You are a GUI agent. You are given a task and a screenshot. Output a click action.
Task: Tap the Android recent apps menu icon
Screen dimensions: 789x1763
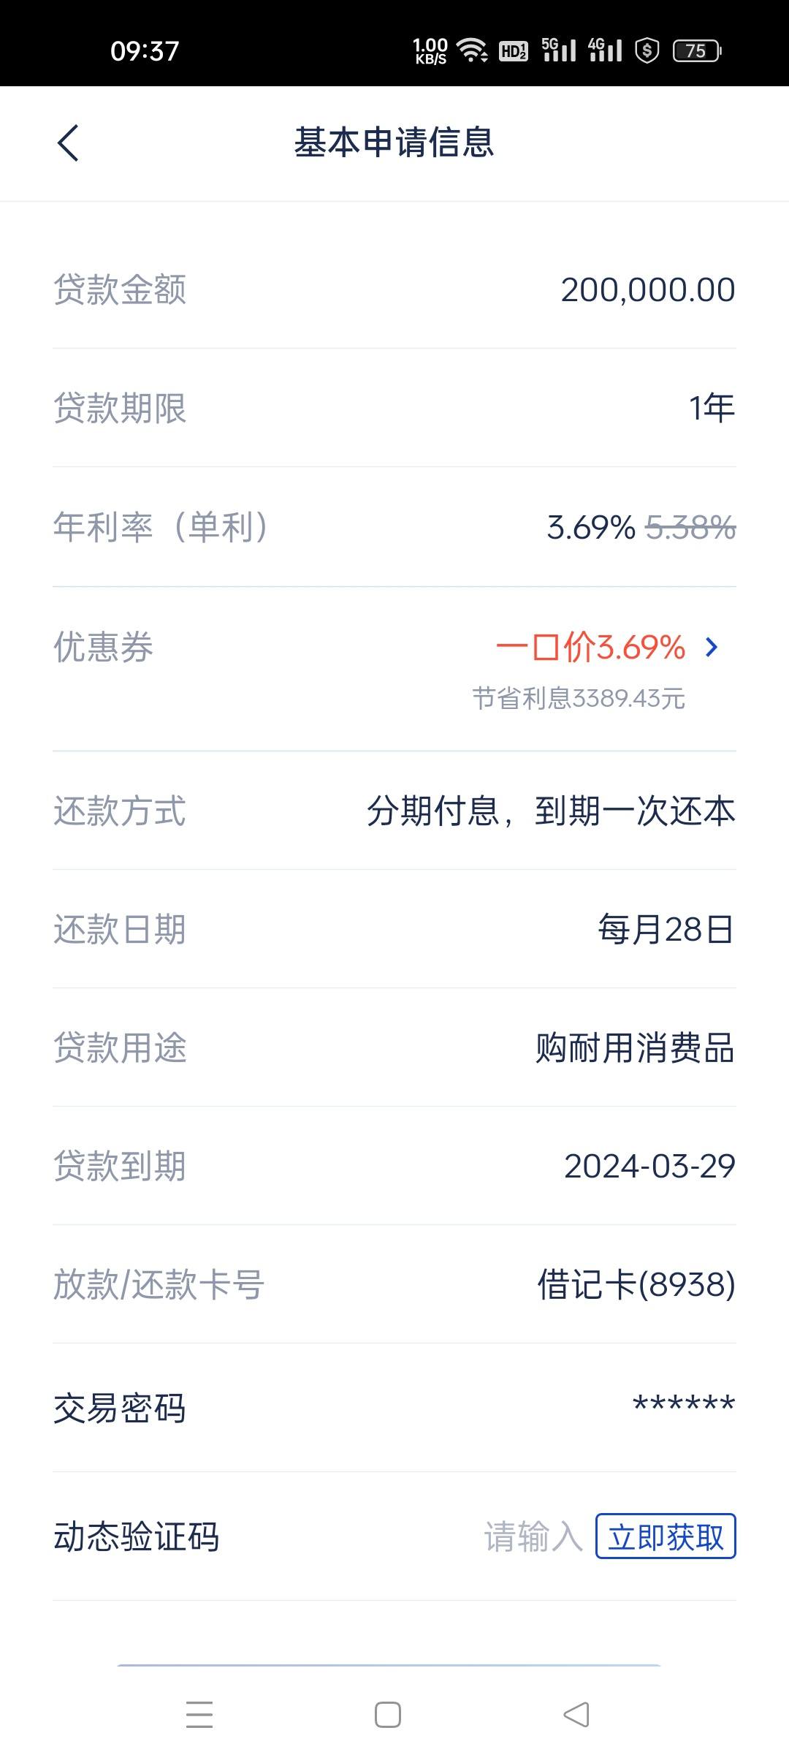coord(199,1715)
